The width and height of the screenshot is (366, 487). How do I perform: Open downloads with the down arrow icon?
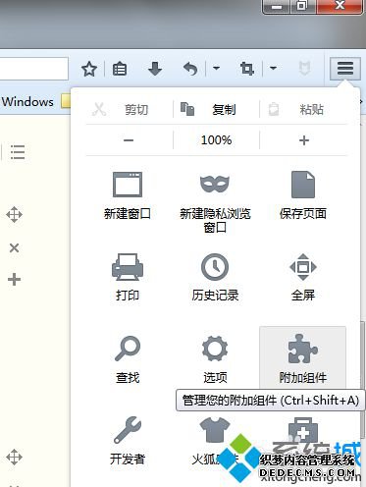click(x=155, y=69)
